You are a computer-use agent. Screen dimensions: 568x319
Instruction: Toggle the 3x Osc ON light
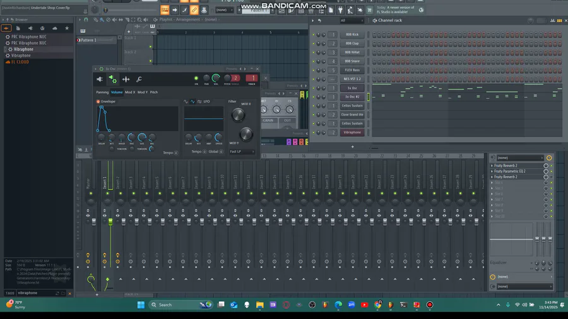pyautogui.click(x=196, y=78)
